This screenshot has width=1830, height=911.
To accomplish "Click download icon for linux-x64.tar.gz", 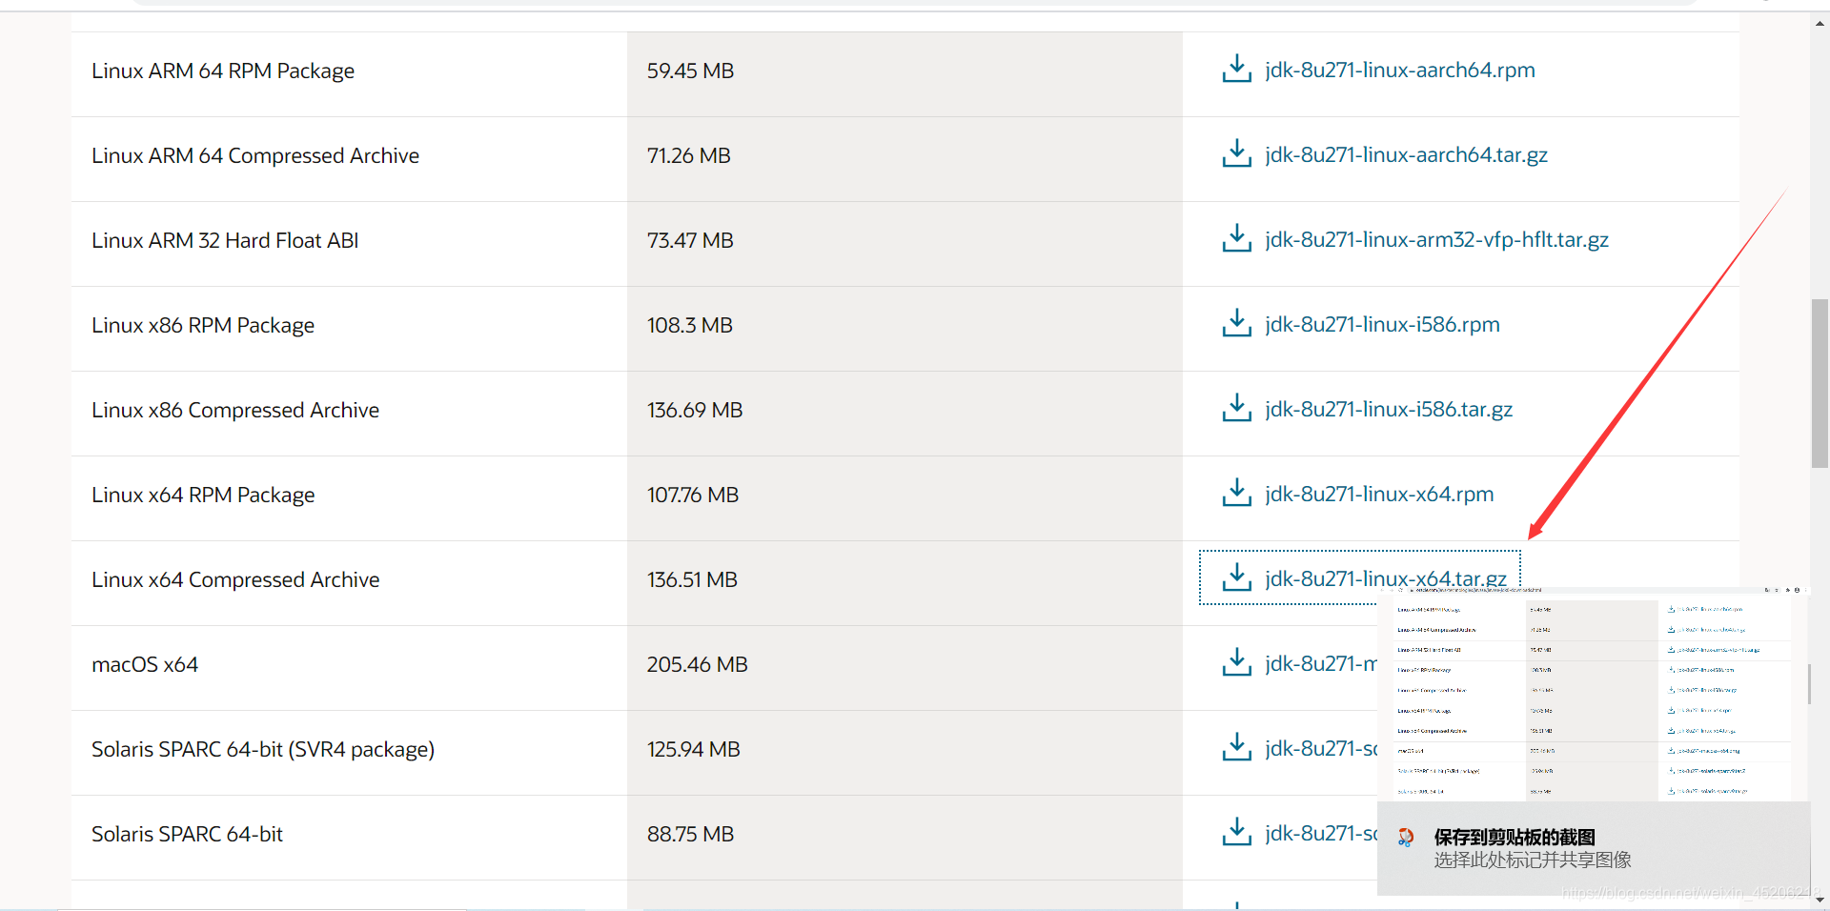I will 1236,577.
